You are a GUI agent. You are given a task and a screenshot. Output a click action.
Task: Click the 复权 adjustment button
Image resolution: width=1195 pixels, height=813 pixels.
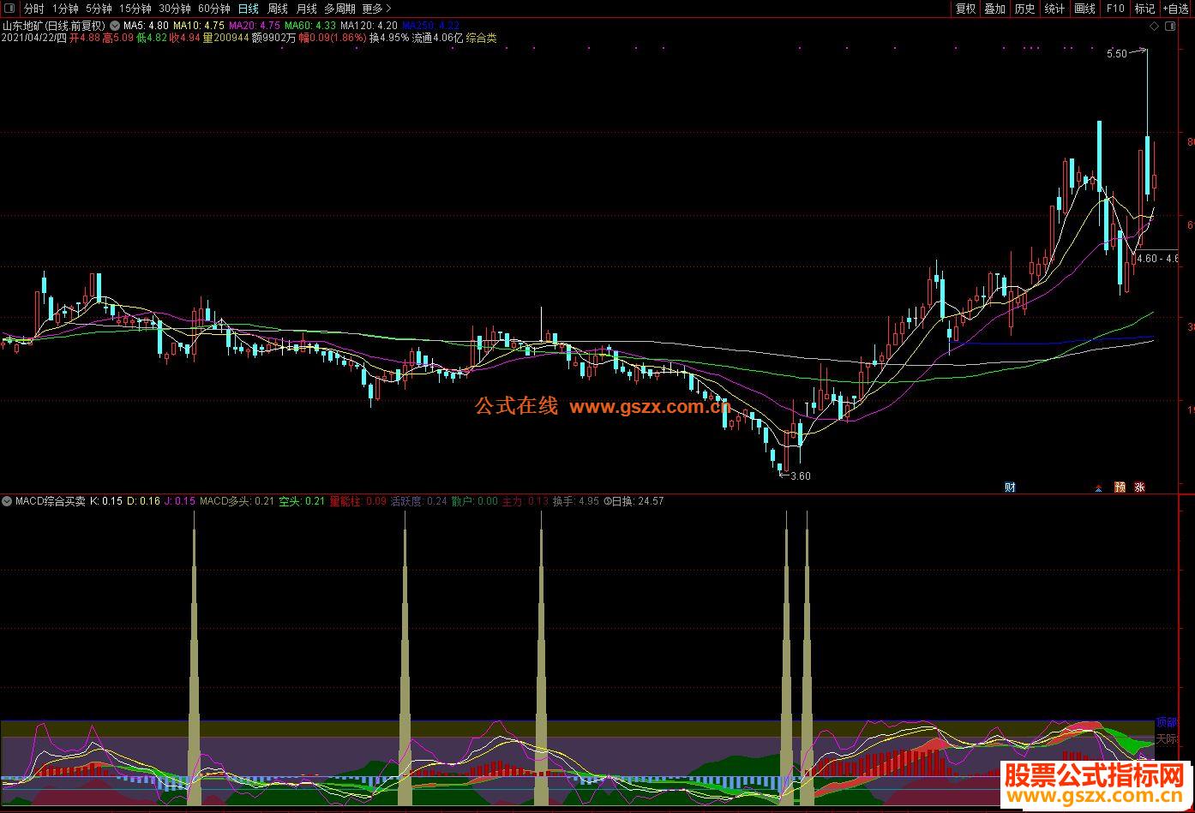(x=966, y=9)
